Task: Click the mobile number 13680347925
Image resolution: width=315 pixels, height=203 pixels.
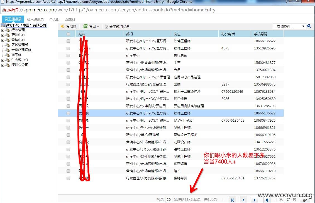Action: (x=265, y=121)
